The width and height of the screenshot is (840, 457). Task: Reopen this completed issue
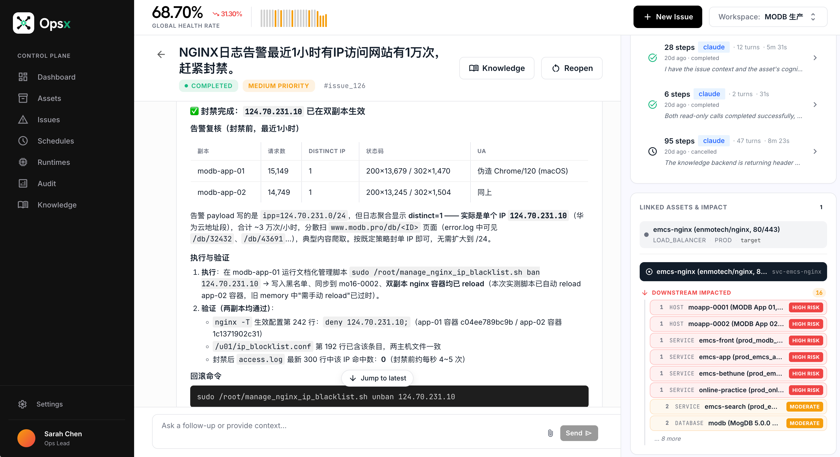tap(572, 68)
